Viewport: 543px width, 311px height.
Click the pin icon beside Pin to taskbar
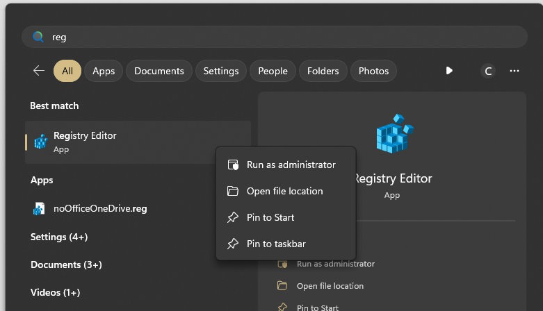(233, 244)
